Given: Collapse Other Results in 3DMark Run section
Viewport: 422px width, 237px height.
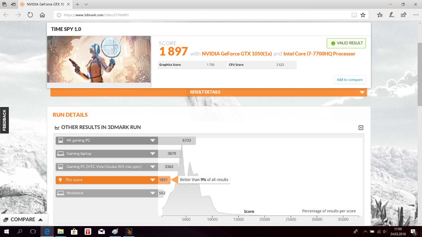Looking at the screenshot, I should [x=361, y=128].
